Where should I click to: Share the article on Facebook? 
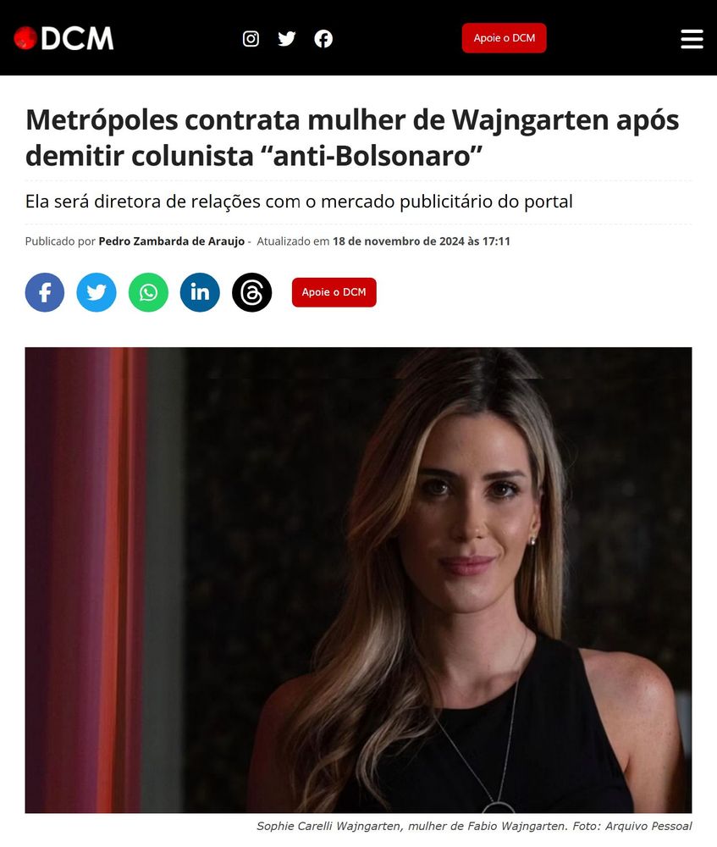pyautogui.click(x=45, y=292)
